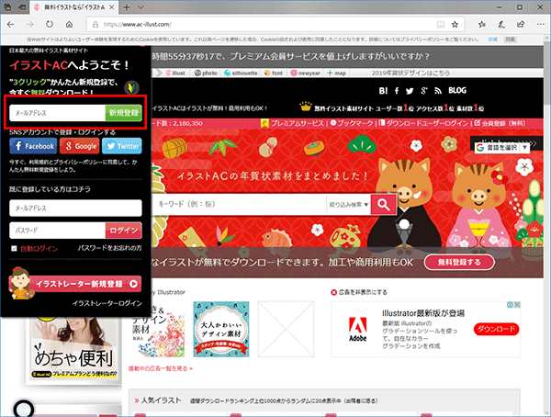Reload the page with the refresh icon
Viewport: 551px width, 417px height.
point(50,24)
